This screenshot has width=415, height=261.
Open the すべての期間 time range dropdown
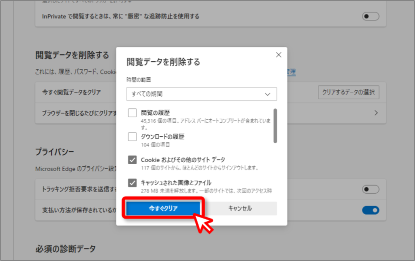(x=201, y=94)
